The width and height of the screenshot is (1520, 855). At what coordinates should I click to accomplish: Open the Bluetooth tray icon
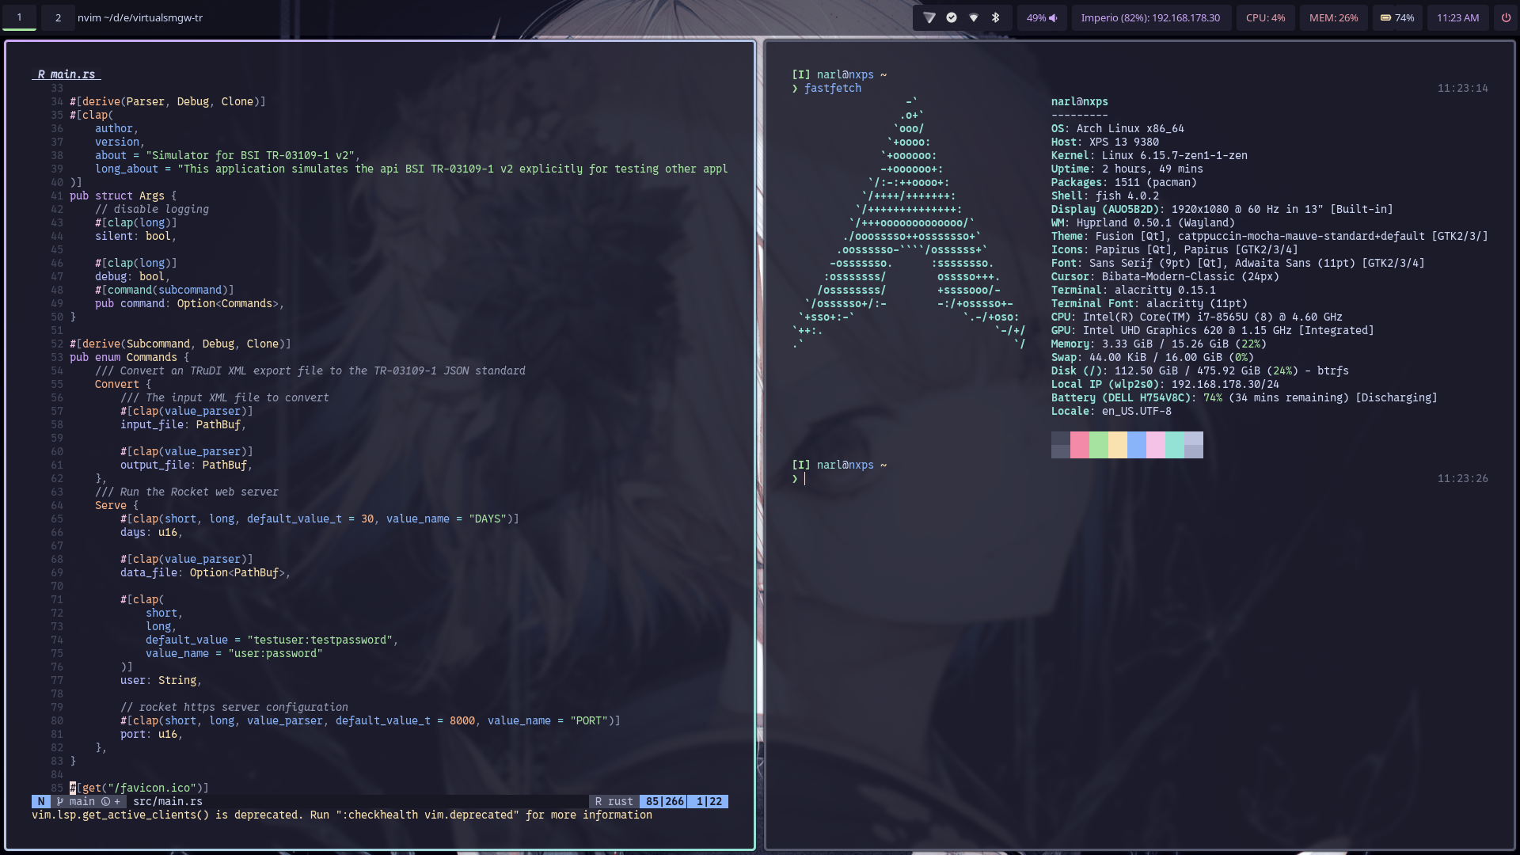pyautogui.click(x=996, y=17)
